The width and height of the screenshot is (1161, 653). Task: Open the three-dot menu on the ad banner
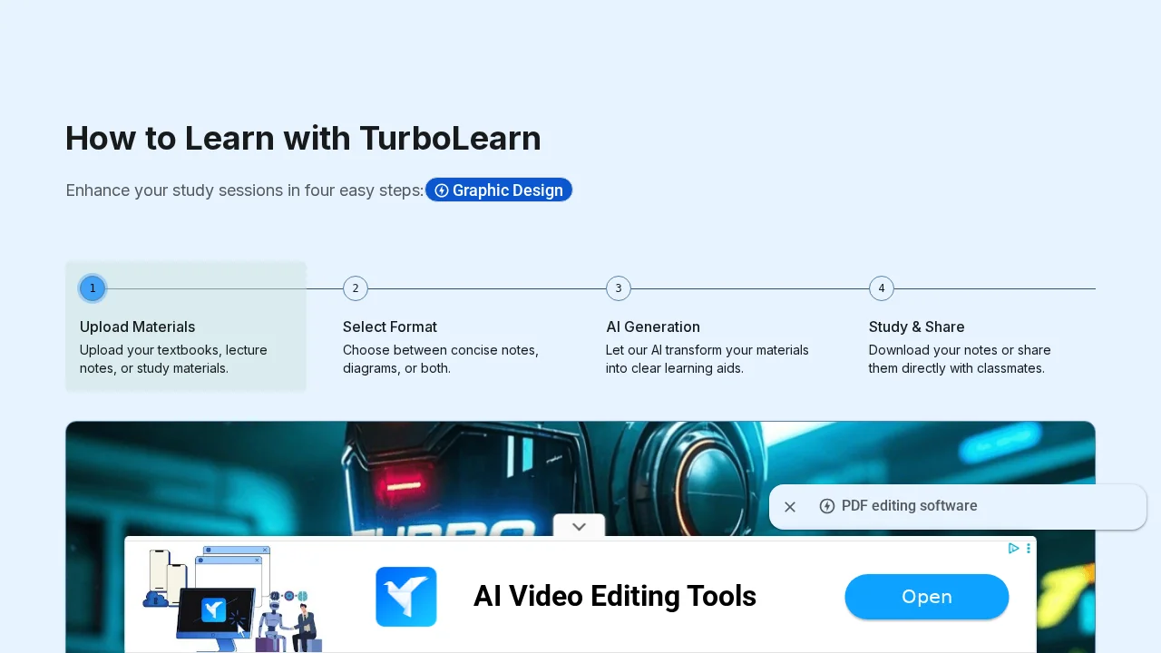(1028, 548)
